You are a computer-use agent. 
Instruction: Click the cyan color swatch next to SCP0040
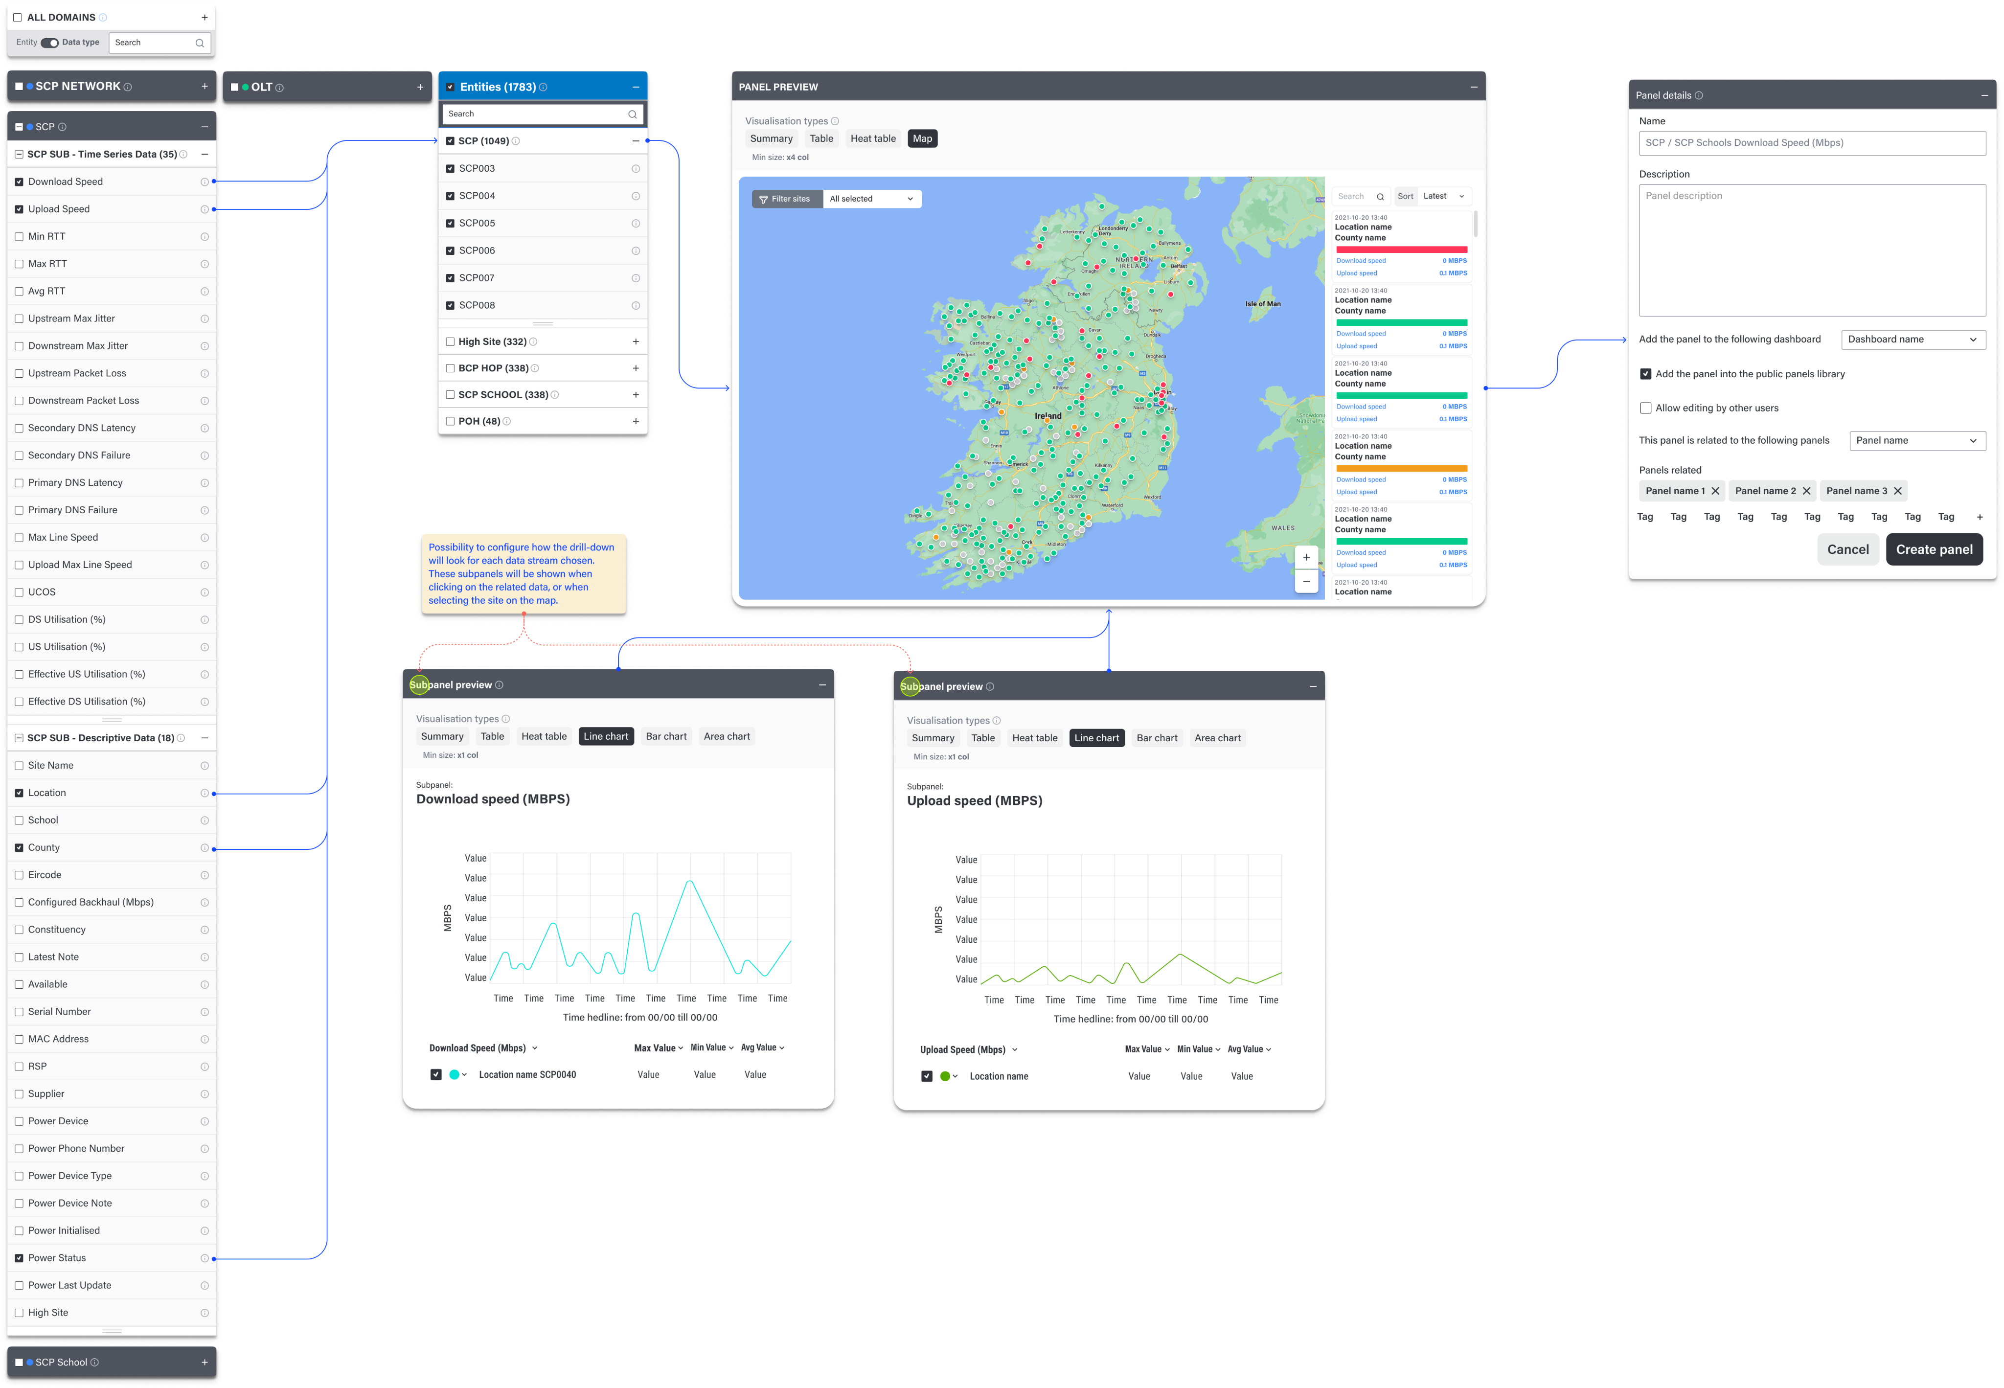tap(455, 1074)
